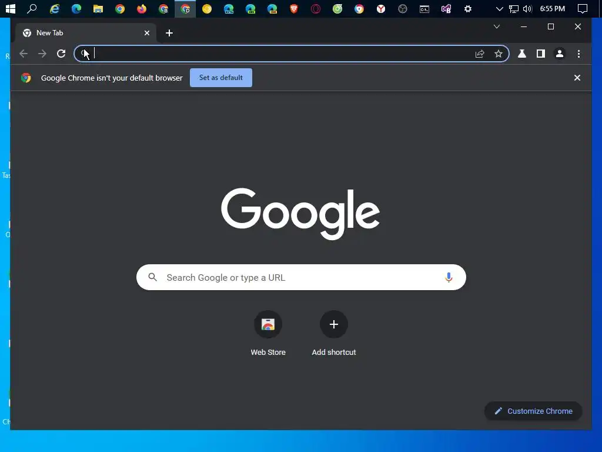Select the New Tab tab
The width and height of the screenshot is (602, 452).
pyautogui.click(x=86, y=33)
